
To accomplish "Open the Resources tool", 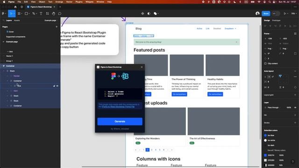I will (x=47, y=14).
